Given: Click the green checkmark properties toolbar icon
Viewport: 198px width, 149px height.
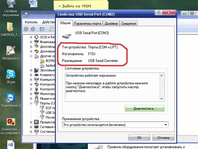Looking at the screenshot, I should point(51,29).
